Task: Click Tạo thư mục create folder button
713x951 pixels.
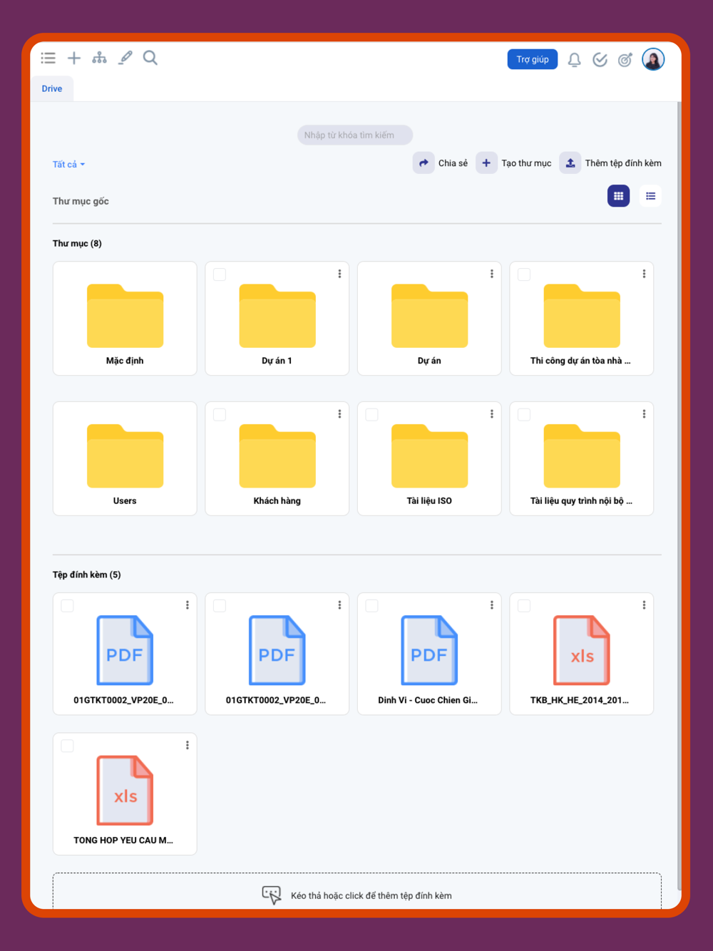Action: click(514, 163)
